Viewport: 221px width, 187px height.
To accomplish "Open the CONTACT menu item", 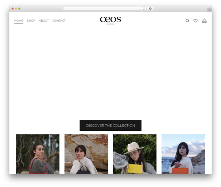I will tap(59, 21).
